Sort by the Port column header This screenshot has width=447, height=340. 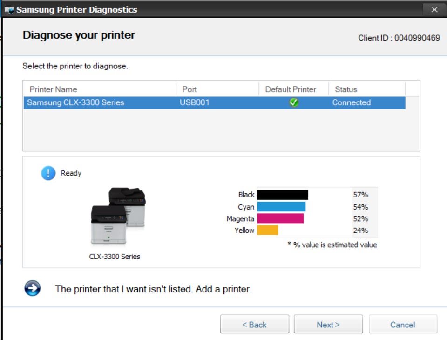(x=217, y=89)
